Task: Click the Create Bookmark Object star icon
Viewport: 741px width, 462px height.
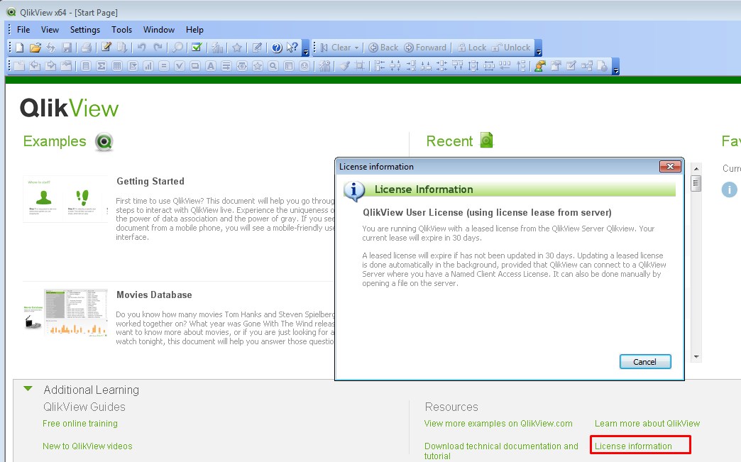Action: point(258,66)
